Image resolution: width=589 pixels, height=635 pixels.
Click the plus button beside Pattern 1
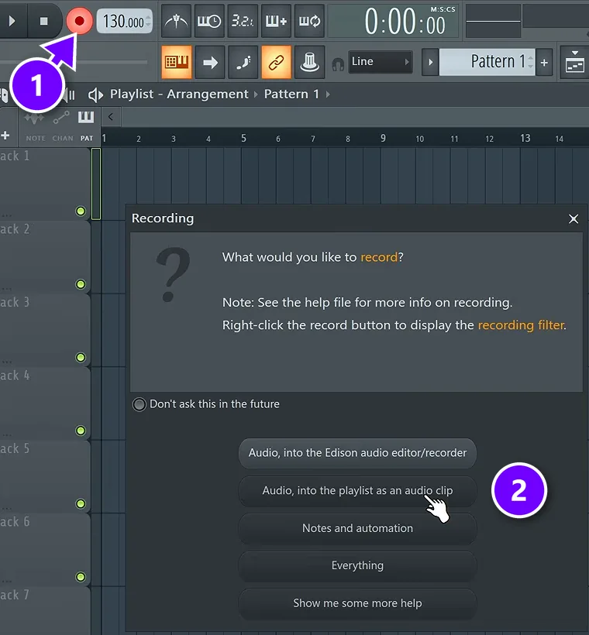[544, 62]
